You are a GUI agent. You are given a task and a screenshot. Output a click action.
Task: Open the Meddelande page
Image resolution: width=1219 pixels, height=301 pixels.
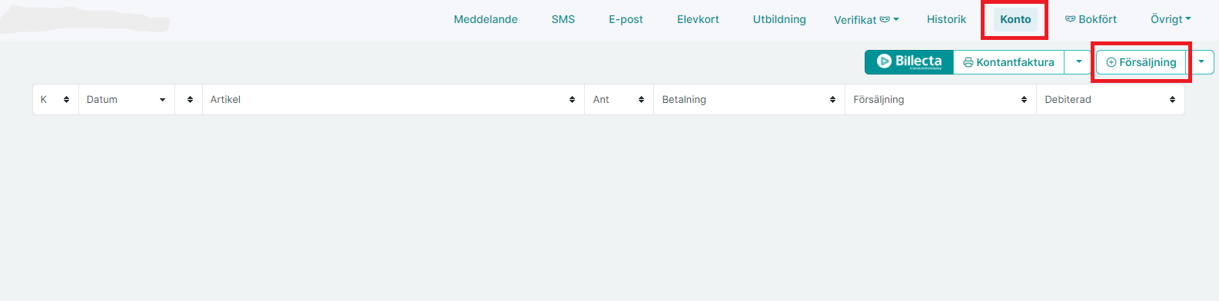point(486,19)
